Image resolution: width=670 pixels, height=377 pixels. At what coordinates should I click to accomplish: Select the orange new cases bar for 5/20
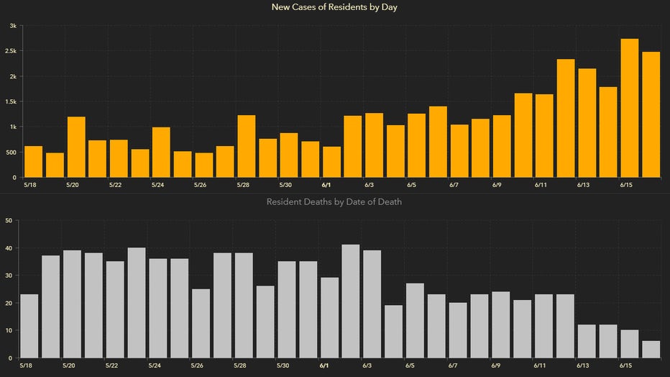(x=76, y=147)
